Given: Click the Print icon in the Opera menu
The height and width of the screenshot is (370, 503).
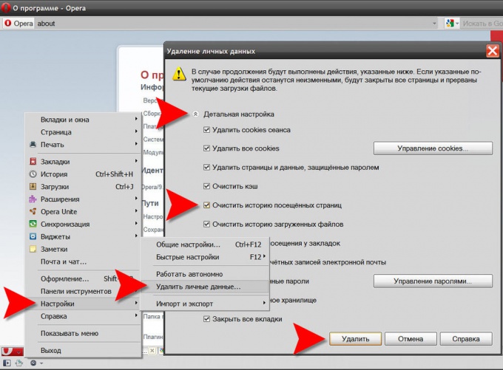Looking at the screenshot, I should [33, 145].
